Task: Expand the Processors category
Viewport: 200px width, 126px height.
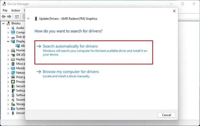Action: click(8, 82)
